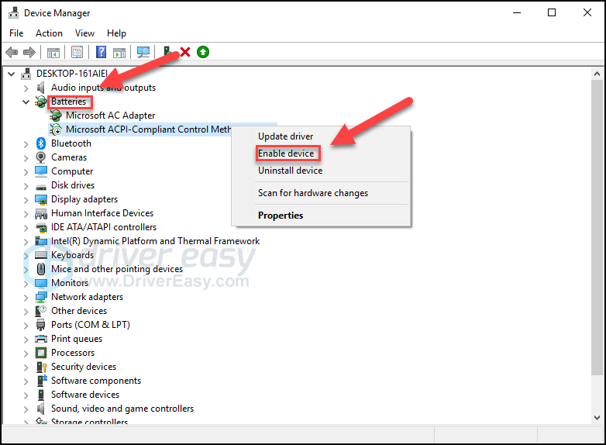This screenshot has width=606, height=445.
Task: Expand the Monitors category
Action: 26,284
